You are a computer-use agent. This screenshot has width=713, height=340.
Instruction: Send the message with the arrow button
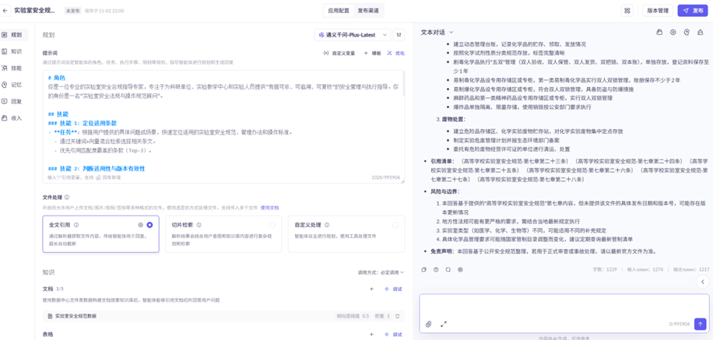point(700,324)
